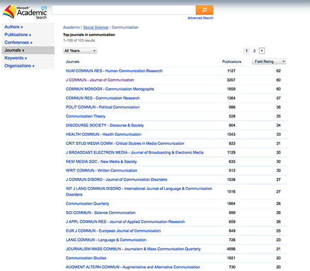Open the All Years dropdown
The width and height of the screenshot is (310, 271).
80,51
